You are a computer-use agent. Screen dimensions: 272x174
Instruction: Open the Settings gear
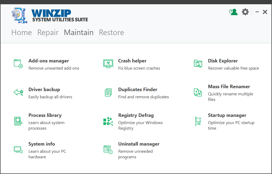[x=245, y=12]
